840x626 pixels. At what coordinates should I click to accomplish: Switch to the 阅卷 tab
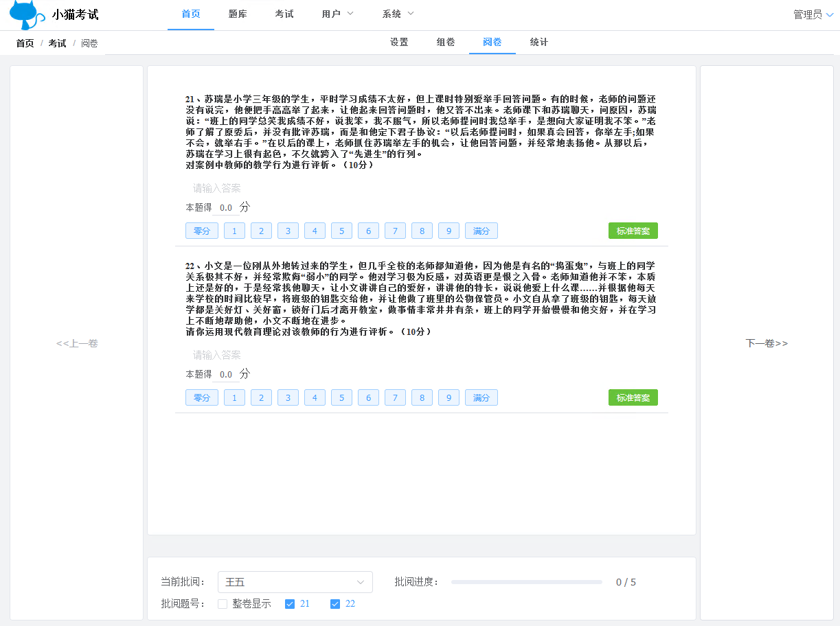[x=492, y=42]
